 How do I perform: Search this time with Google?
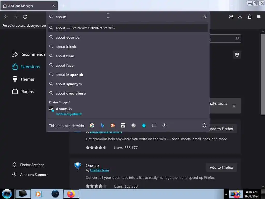pyautogui.click(x=92, y=125)
